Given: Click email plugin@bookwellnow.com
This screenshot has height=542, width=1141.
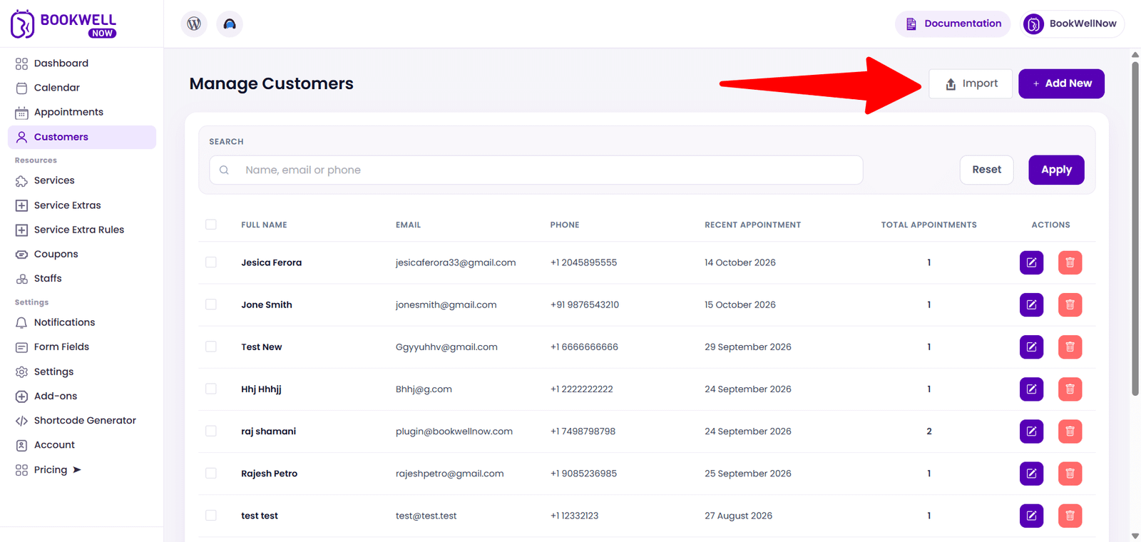Looking at the screenshot, I should (x=454, y=431).
